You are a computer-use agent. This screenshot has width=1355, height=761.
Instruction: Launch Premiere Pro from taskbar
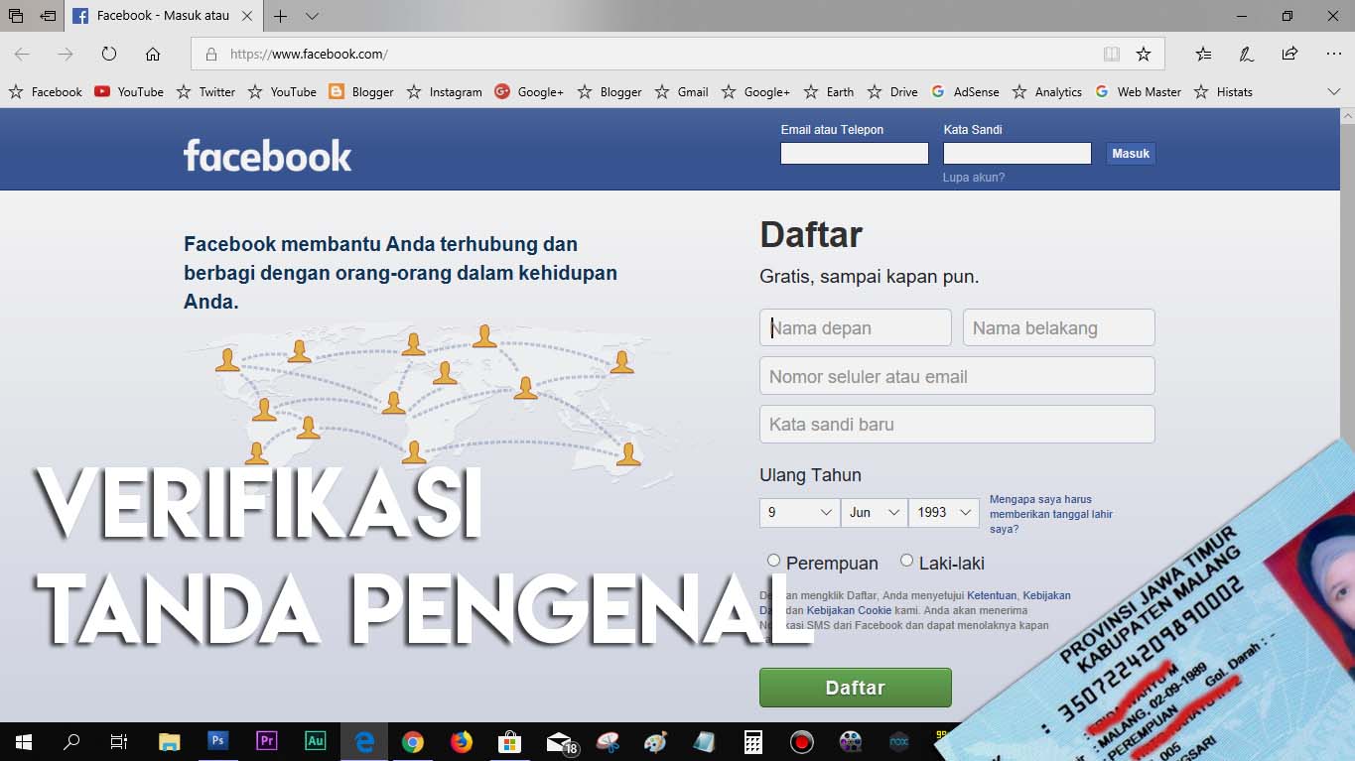coord(266,740)
